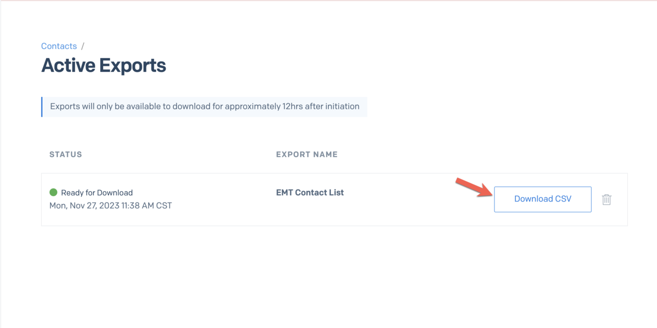
Task: Click the blue left edge of the notice banner
Action: tap(42, 107)
